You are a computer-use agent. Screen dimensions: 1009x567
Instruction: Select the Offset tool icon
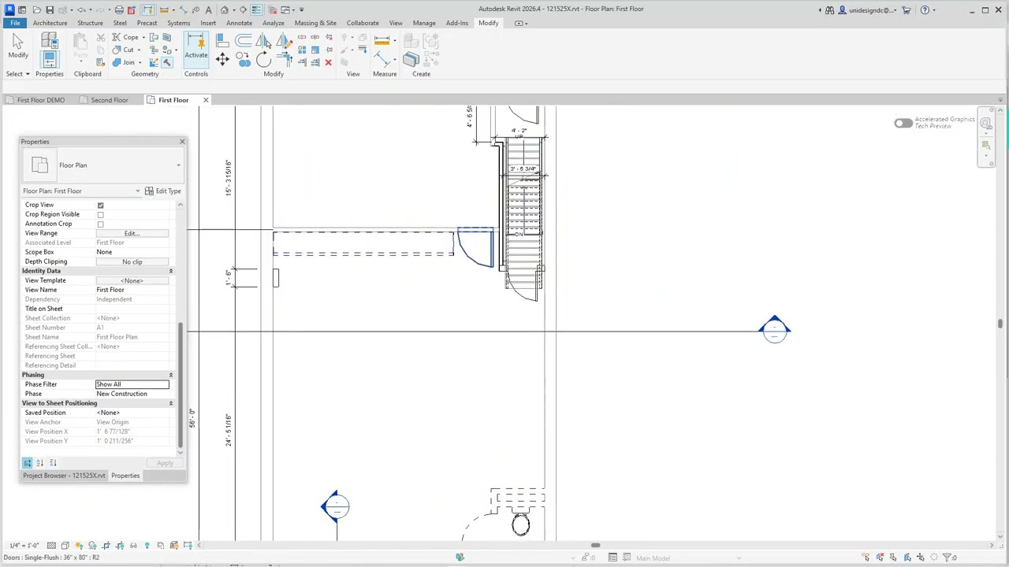coord(244,41)
